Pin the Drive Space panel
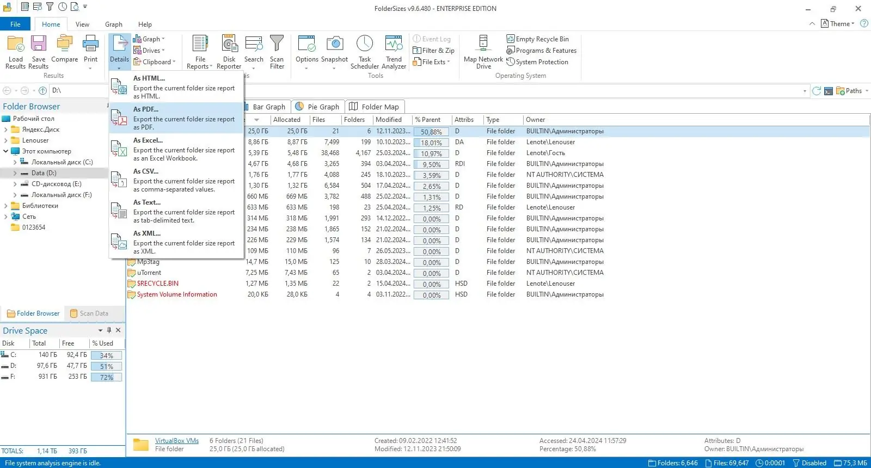 pos(109,330)
